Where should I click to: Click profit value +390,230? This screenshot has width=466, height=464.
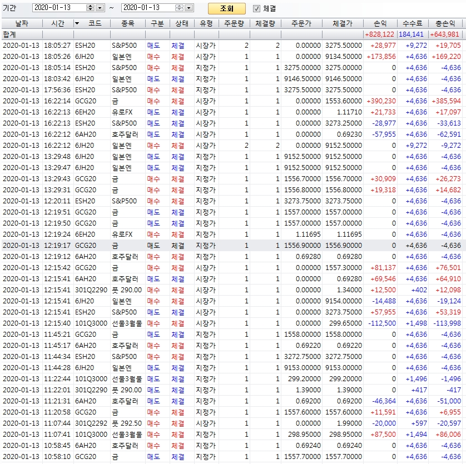(381, 101)
